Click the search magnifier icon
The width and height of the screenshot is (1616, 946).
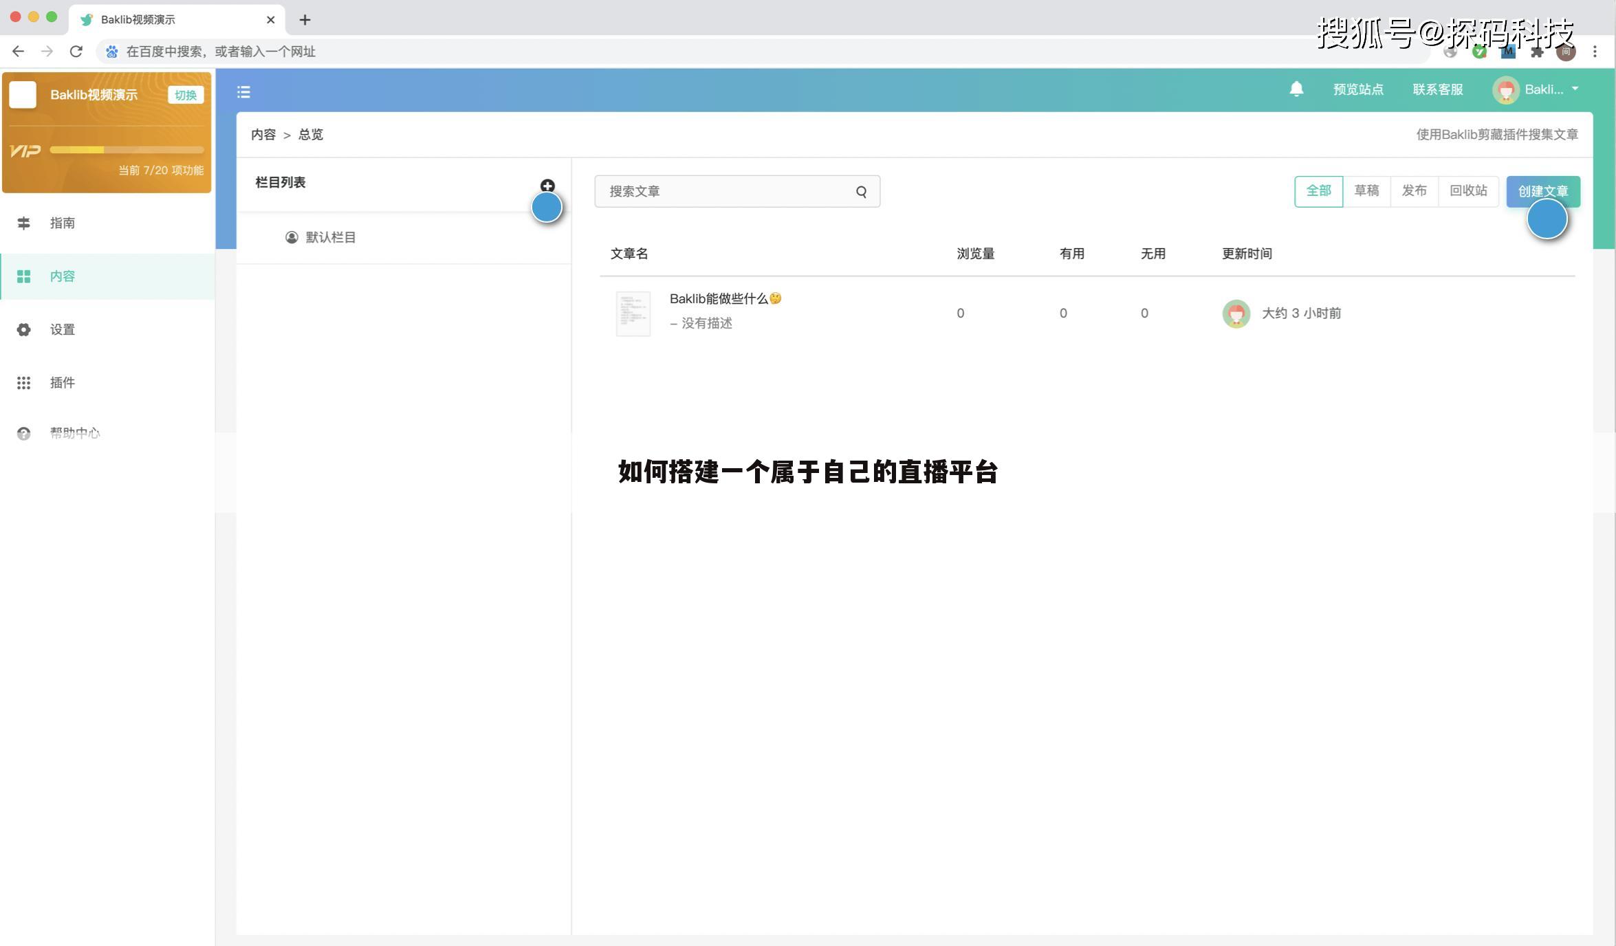tap(860, 191)
